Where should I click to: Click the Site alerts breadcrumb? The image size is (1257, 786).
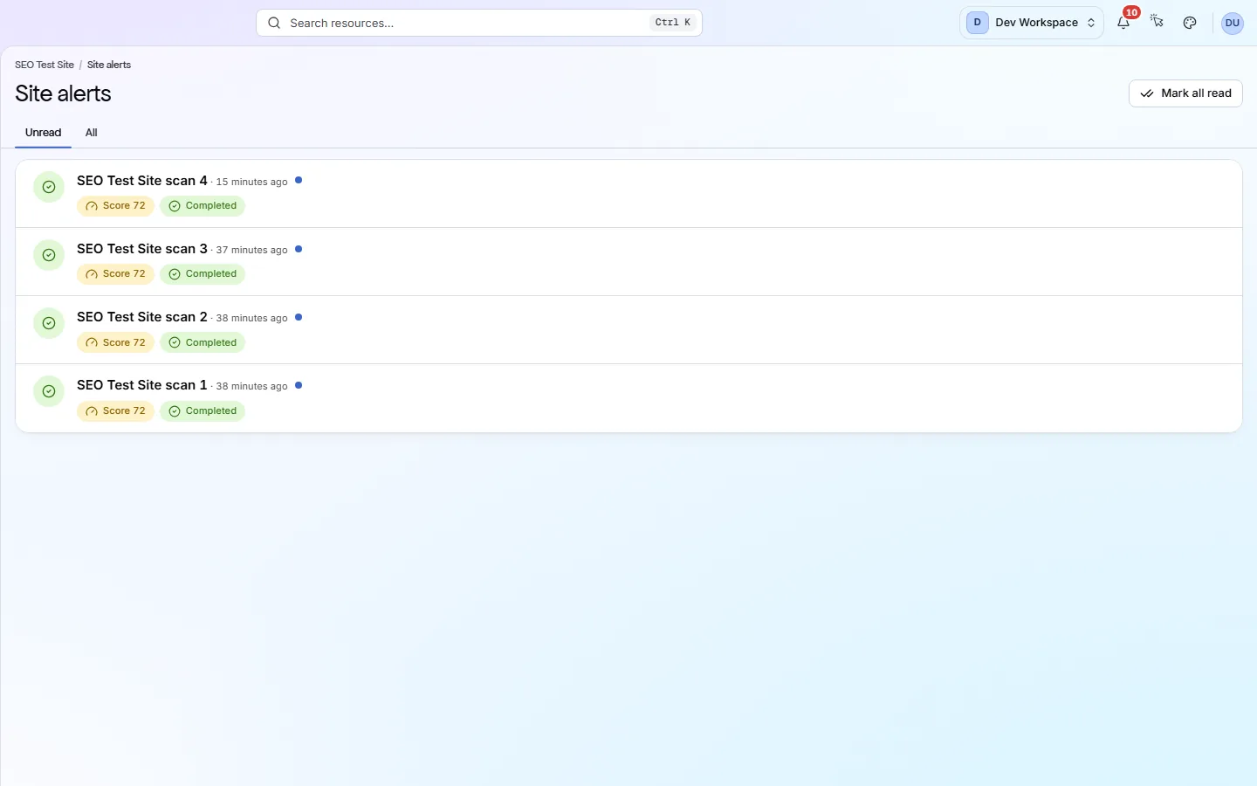[109, 65]
